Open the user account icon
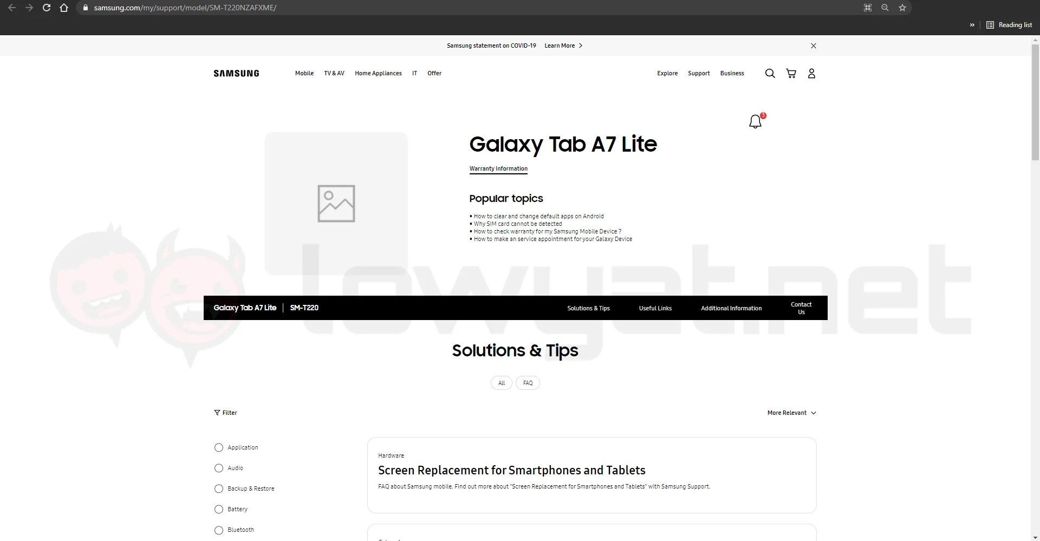 tap(811, 73)
